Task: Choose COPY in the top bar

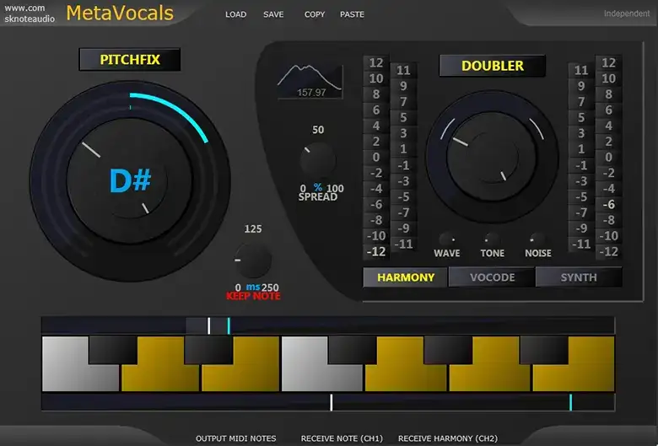Action: click(315, 14)
